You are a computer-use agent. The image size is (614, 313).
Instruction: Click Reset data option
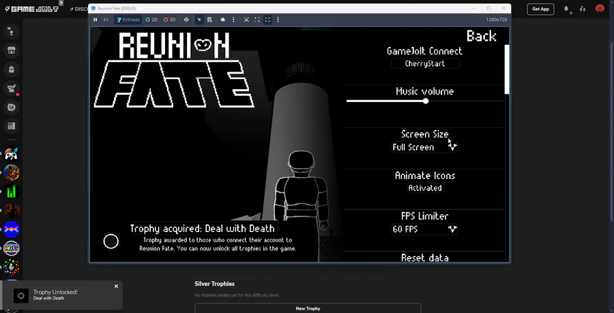click(x=425, y=257)
